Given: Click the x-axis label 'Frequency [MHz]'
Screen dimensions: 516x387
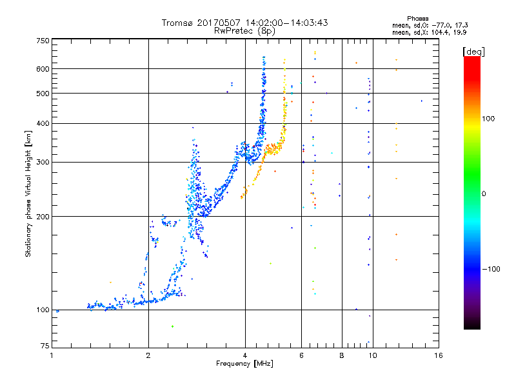Looking at the screenshot, I should coord(244,364).
